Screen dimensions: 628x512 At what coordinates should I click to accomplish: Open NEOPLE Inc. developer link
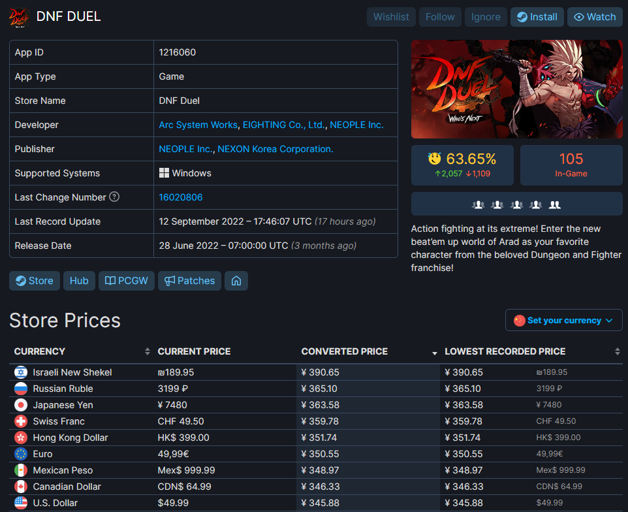pos(356,125)
